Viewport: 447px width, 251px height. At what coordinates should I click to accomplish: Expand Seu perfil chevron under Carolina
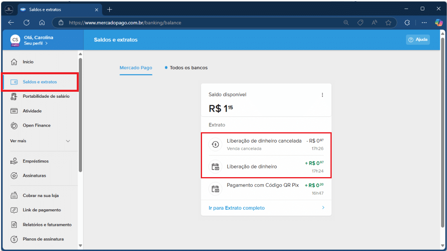click(x=47, y=43)
